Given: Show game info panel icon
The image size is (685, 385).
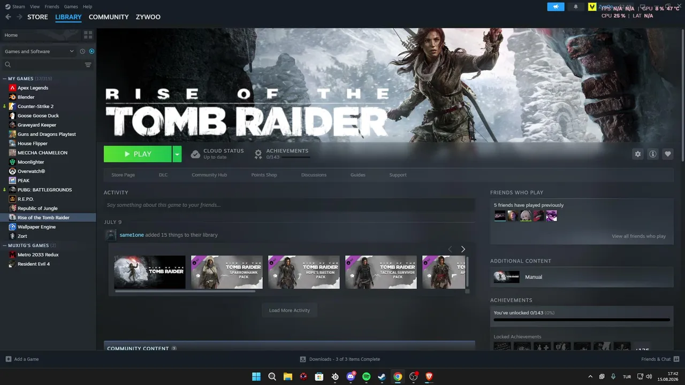Looking at the screenshot, I should (x=653, y=154).
